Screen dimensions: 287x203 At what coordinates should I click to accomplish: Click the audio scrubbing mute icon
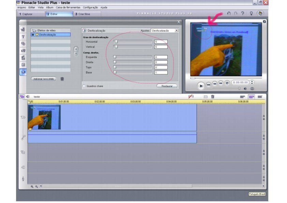pos(191,97)
